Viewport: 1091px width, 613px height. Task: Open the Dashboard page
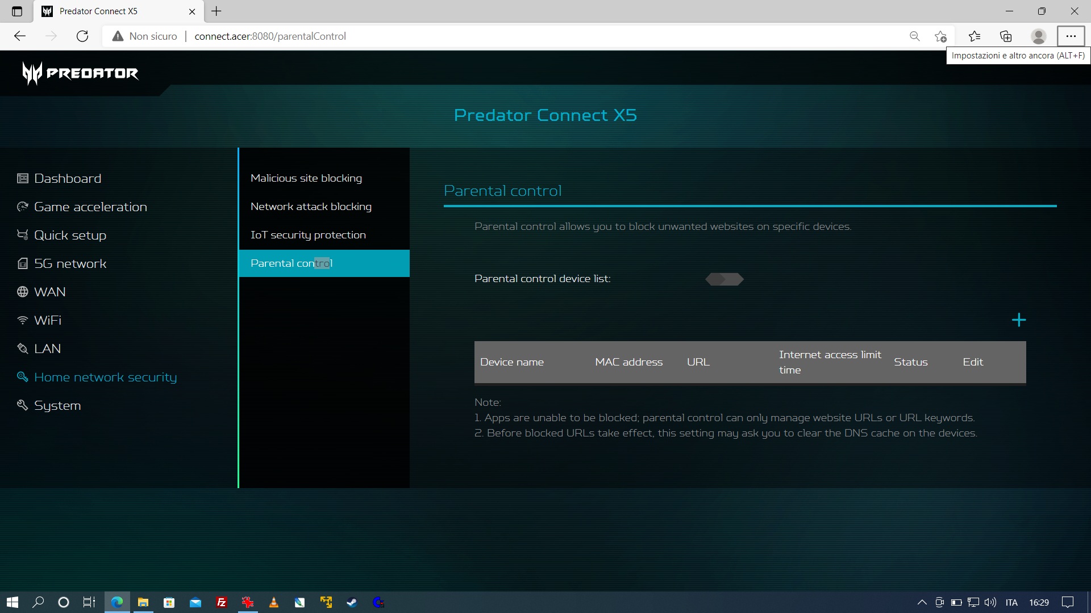click(59, 178)
